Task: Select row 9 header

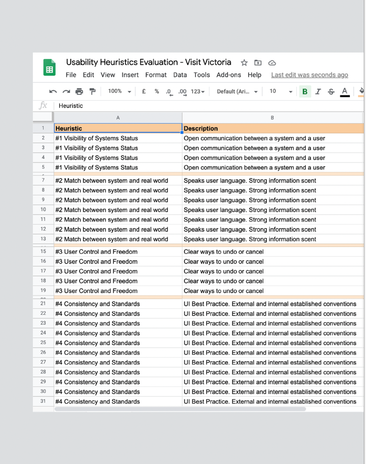Action: pos(43,200)
